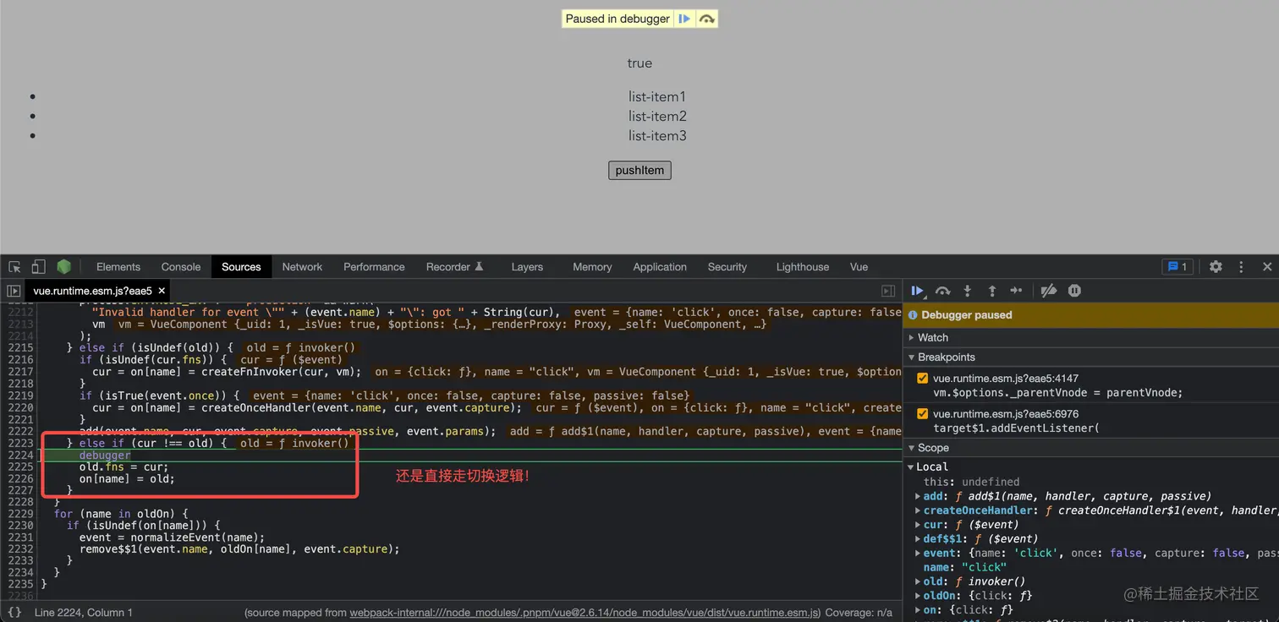Switch to the Console tab
Viewport: 1279px width, 622px height.
[x=181, y=267]
